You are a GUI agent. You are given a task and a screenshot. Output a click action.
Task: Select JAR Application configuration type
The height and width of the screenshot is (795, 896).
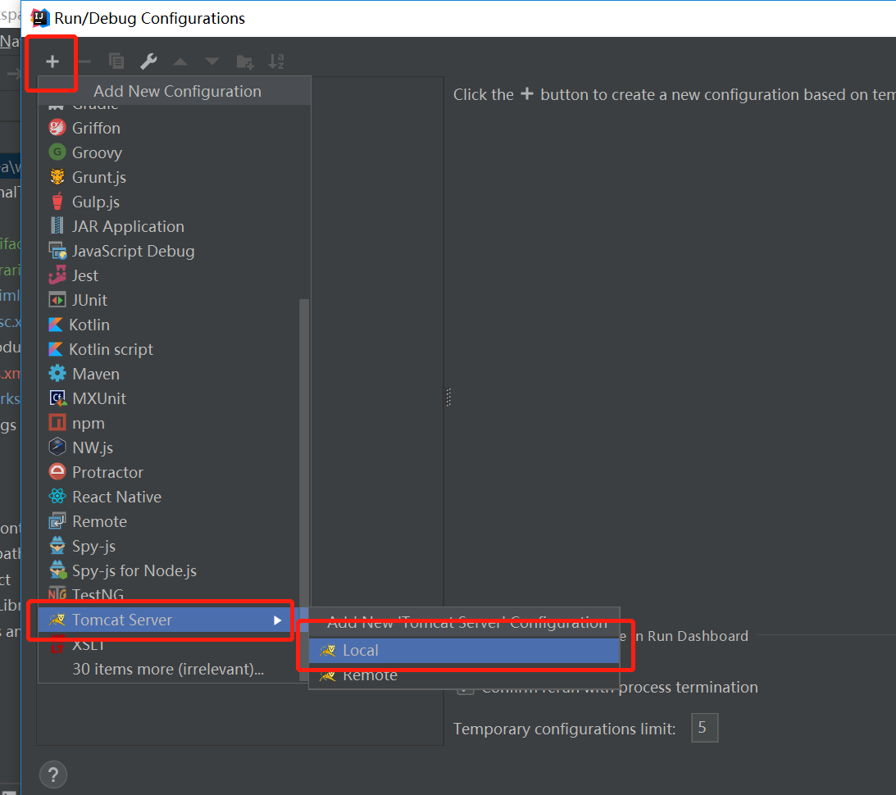(x=175, y=226)
